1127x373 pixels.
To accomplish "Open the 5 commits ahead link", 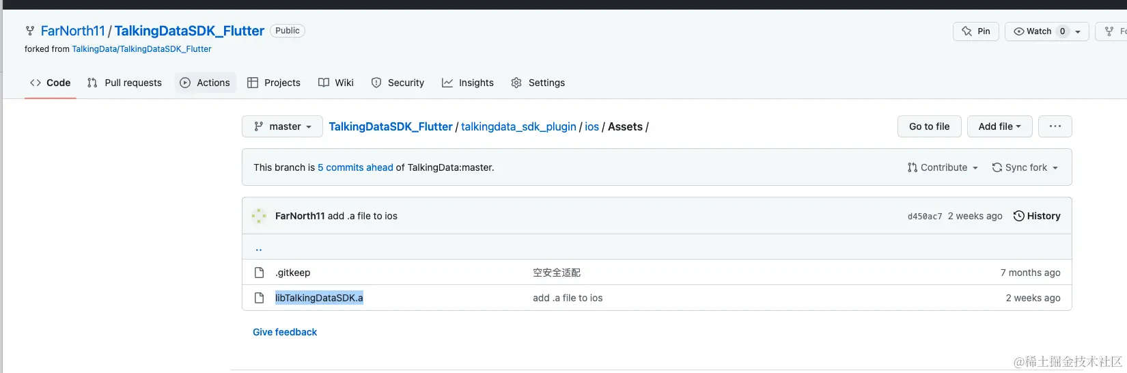I will pos(355,167).
